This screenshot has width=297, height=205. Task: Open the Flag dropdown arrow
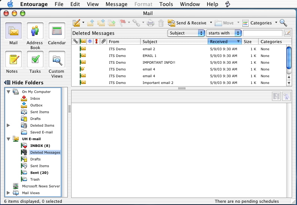click(x=129, y=23)
